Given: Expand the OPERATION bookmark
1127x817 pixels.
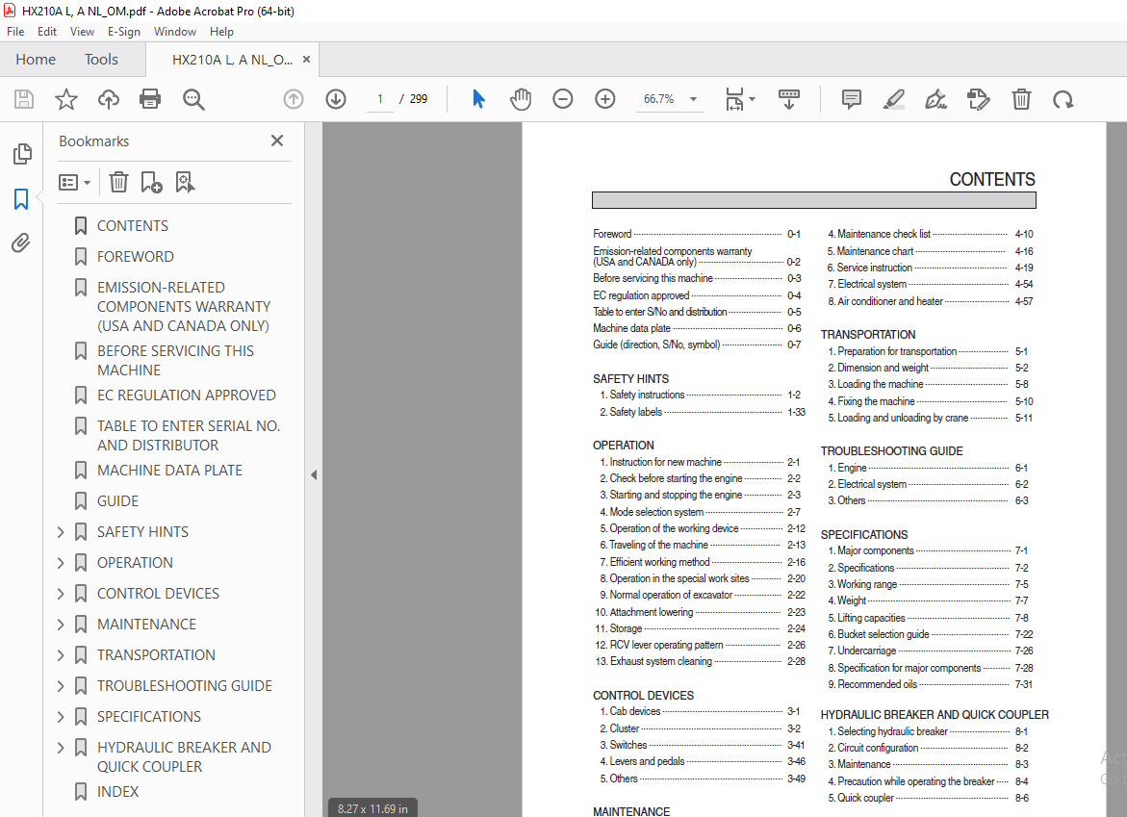Looking at the screenshot, I should [61, 563].
